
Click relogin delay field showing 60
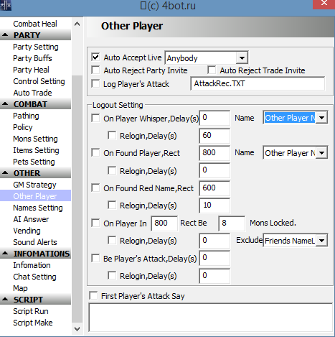[214, 136]
